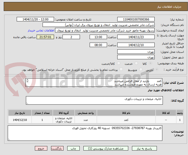Open مشاهده مدارک پیوستی (1) button

point(106,149)
